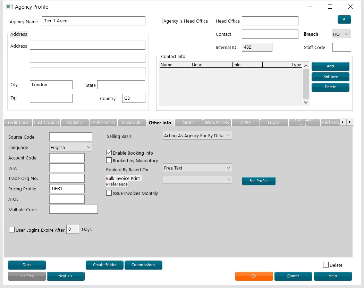Open the Notes tab
This screenshot has width=364, height=288.
[188, 122]
